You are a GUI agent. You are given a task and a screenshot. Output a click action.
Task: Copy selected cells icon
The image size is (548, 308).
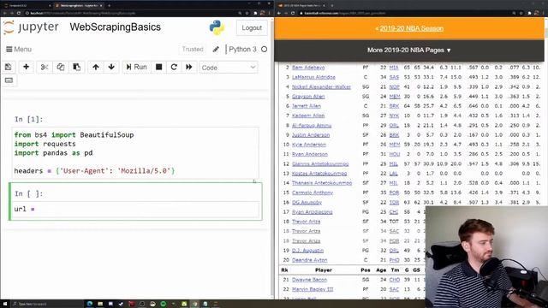tap(61, 67)
